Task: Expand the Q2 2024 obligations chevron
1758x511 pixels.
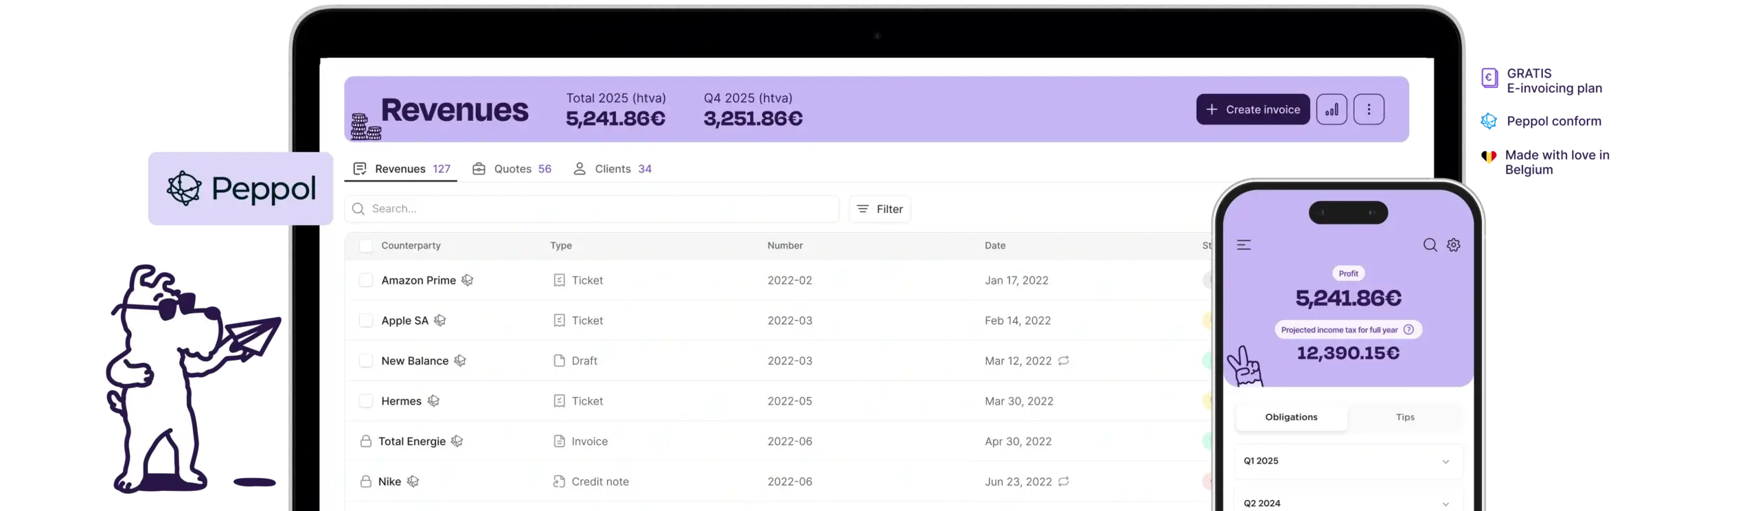Action: (1445, 503)
